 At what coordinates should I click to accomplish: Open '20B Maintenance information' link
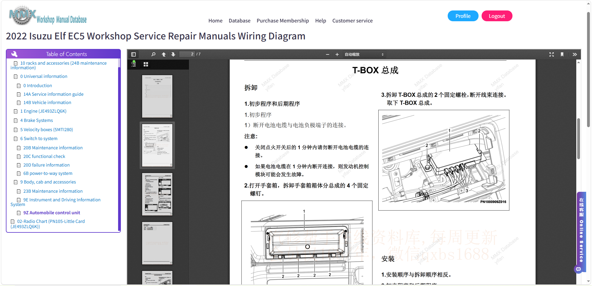click(x=53, y=148)
